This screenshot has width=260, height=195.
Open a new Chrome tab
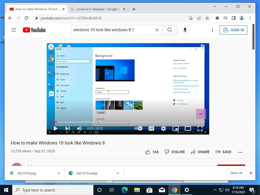(134, 9)
